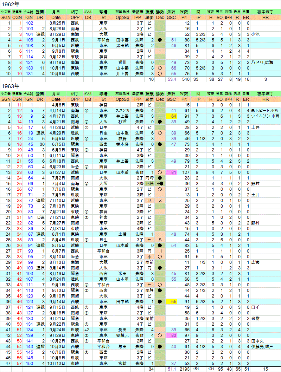
Task: Click the H decision cell on 8月7日
Action: 160,251
